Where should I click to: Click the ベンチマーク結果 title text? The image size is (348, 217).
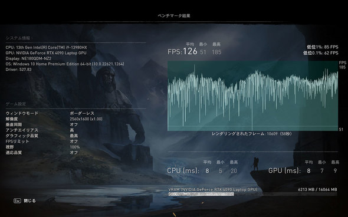(174, 16)
